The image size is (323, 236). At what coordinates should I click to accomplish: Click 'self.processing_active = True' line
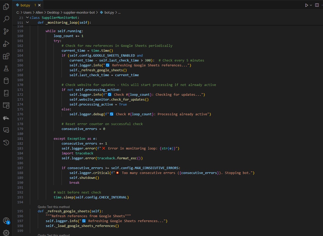[98, 104]
